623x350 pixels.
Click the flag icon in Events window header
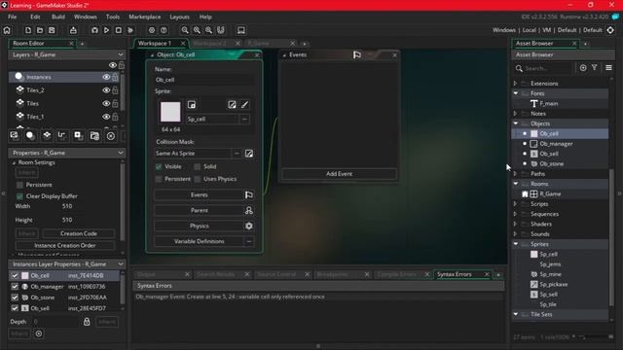click(357, 54)
